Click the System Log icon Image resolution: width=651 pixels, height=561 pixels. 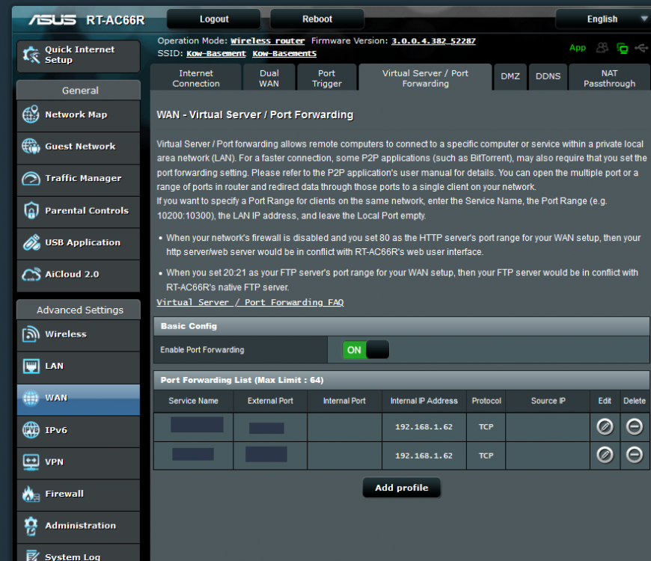coord(31,555)
